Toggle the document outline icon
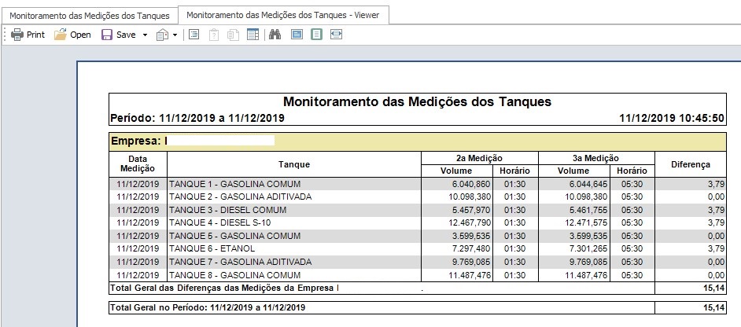This screenshot has height=327, width=741. point(194,35)
